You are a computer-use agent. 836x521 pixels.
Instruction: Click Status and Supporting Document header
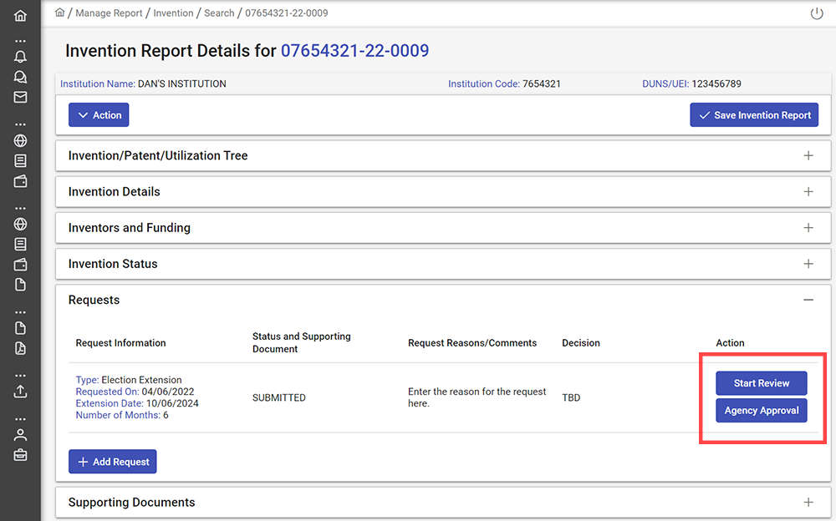tap(301, 342)
